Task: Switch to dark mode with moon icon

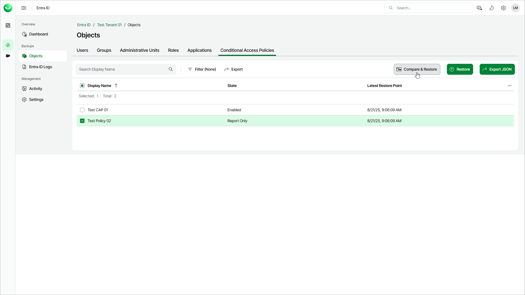Action: tap(491, 8)
